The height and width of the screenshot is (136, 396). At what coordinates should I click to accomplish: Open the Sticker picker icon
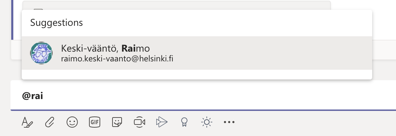(117, 122)
